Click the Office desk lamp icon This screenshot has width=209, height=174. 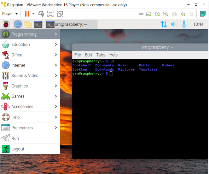coord(6,55)
